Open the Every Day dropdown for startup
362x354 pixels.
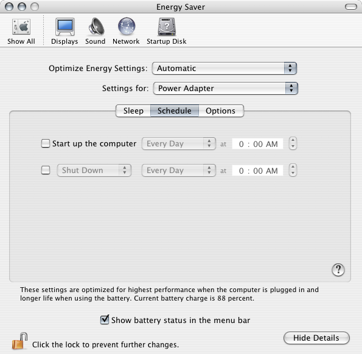pos(179,143)
